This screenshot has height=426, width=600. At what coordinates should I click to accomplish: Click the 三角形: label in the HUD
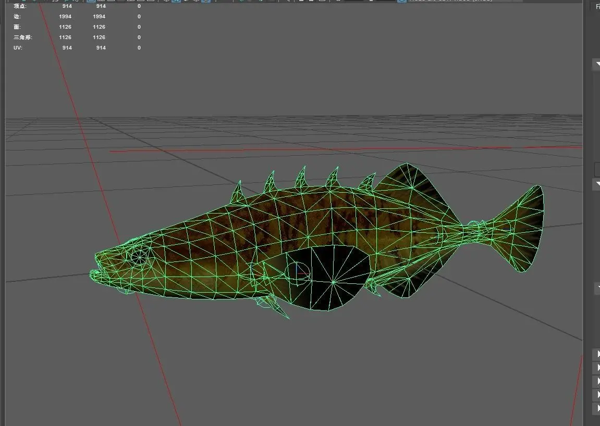pyautogui.click(x=23, y=37)
